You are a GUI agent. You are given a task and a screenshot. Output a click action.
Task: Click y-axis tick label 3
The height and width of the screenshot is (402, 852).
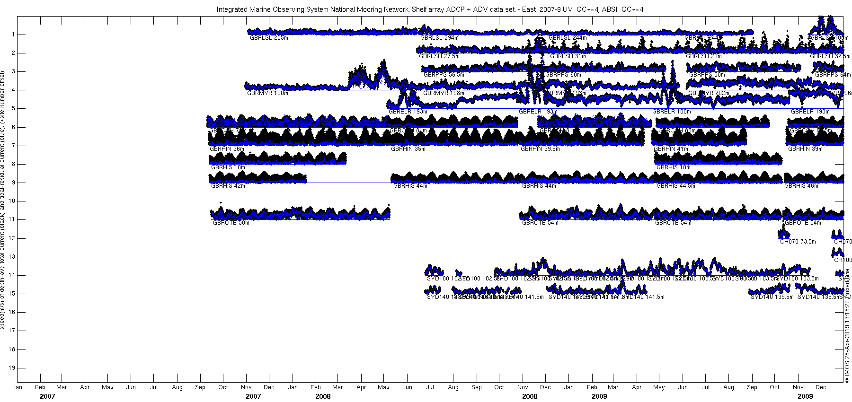pyautogui.click(x=14, y=71)
